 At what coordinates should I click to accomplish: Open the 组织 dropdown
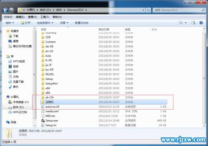tap(10, 23)
